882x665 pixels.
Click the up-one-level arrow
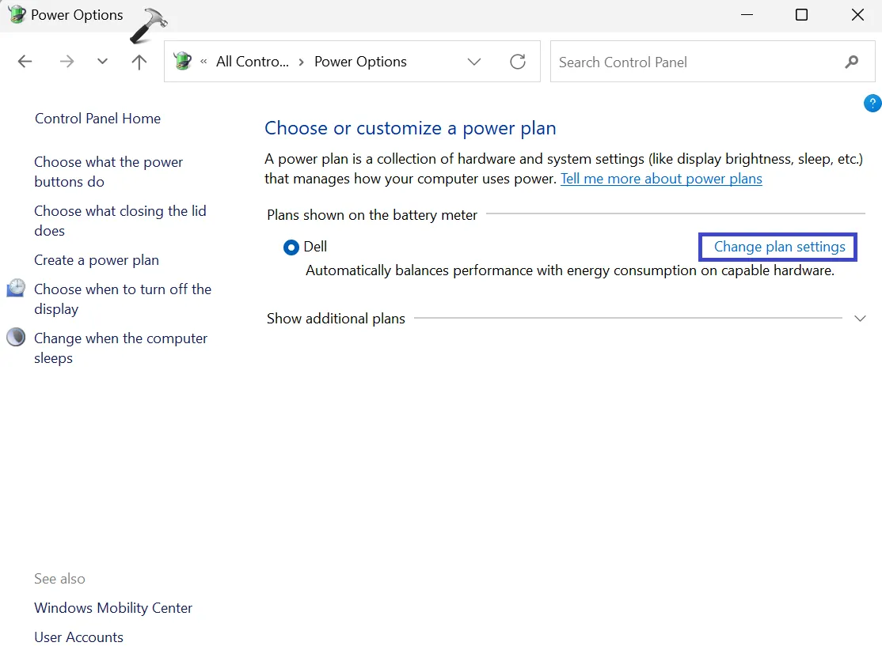pos(139,61)
